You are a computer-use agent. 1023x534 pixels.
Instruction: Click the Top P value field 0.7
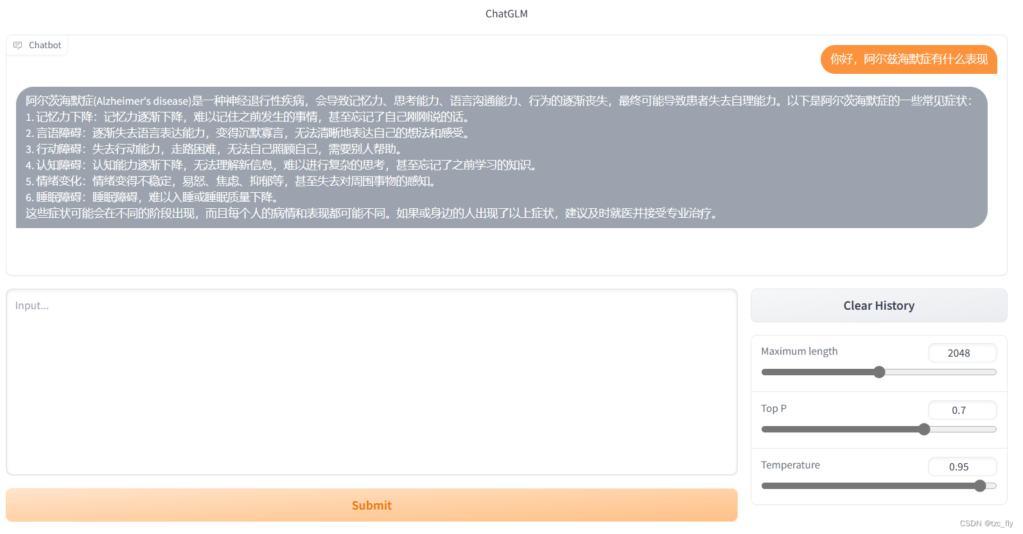pos(962,410)
